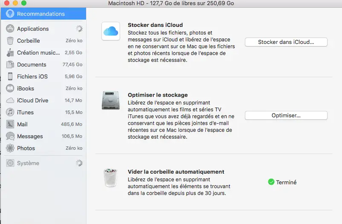The height and width of the screenshot is (224, 342).
Task: Click the Terminé status label
Action: coord(286,182)
